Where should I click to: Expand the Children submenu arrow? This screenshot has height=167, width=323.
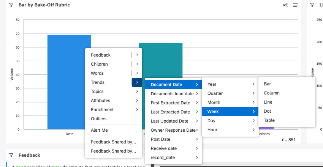137,64
